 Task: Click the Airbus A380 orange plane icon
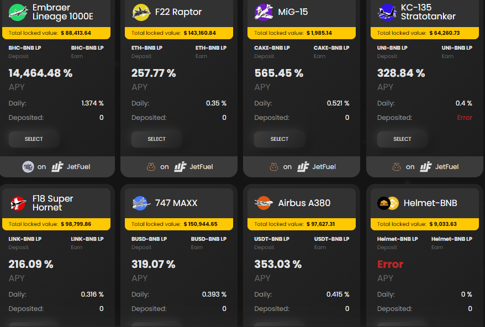pos(263,203)
